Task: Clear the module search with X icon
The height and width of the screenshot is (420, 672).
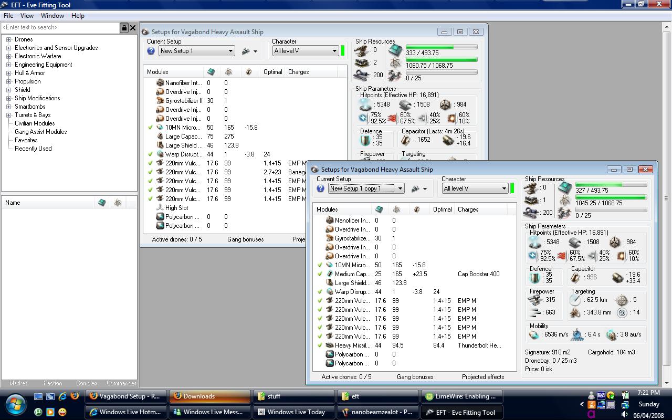Action: [x=133, y=28]
